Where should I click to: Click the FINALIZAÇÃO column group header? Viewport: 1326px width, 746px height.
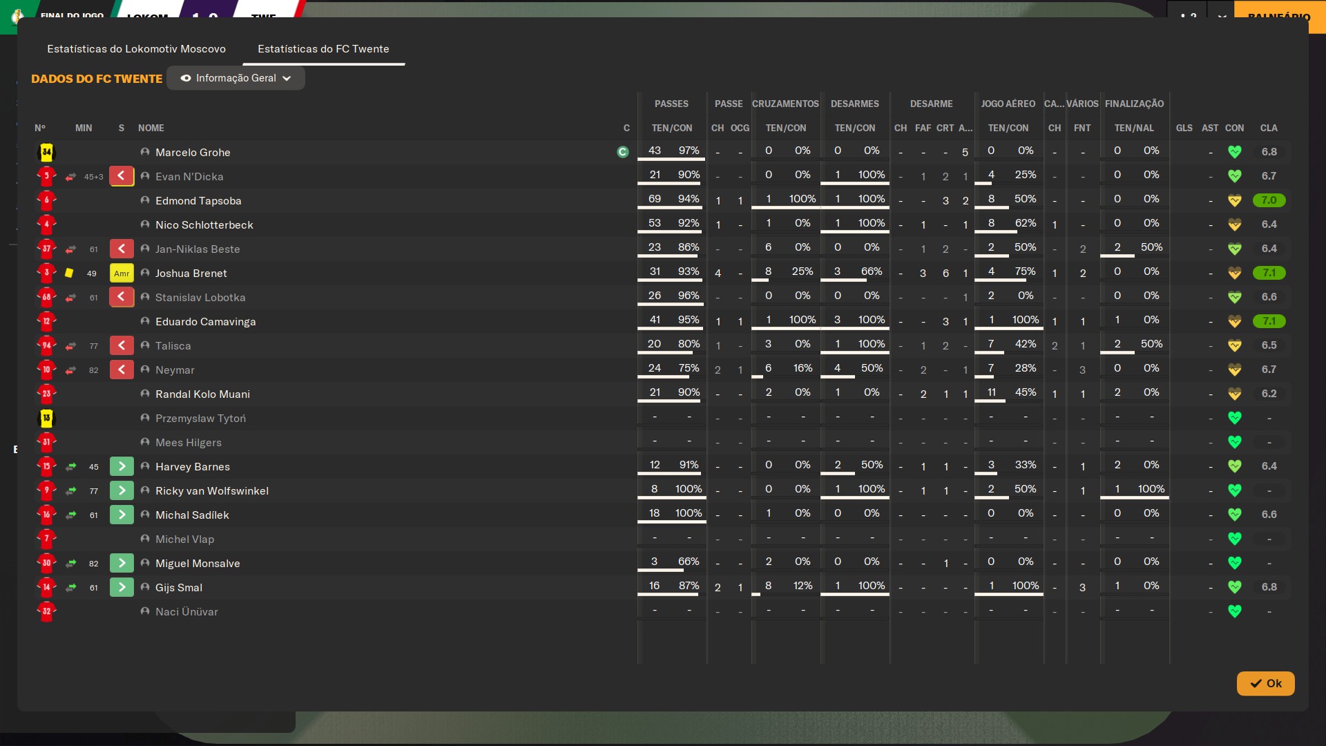coord(1134,104)
